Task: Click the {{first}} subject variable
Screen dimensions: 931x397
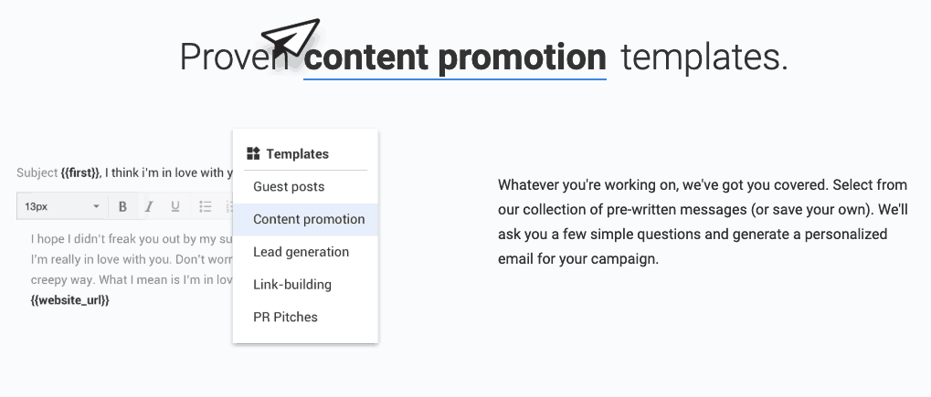Action: click(79, 172)
